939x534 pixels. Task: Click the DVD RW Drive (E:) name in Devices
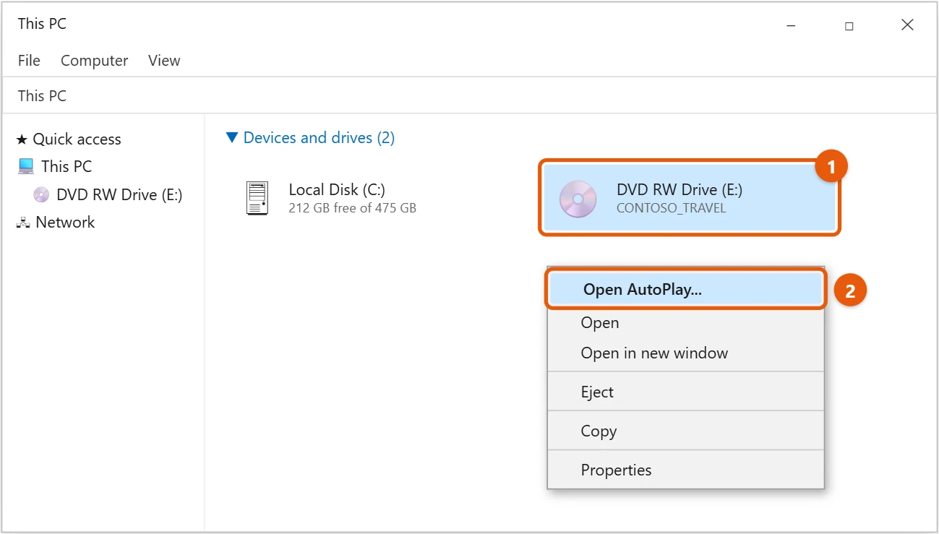679,189
